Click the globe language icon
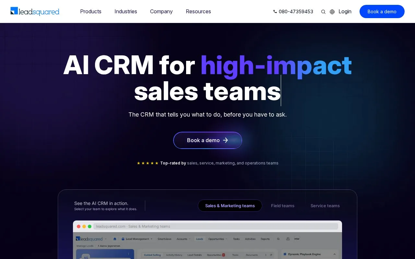Image resolution: width=415 pixels, height=259 pixels. [332, 12]
